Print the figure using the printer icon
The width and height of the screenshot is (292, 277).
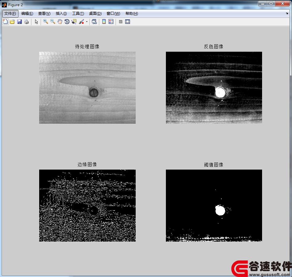click(27, 22)
